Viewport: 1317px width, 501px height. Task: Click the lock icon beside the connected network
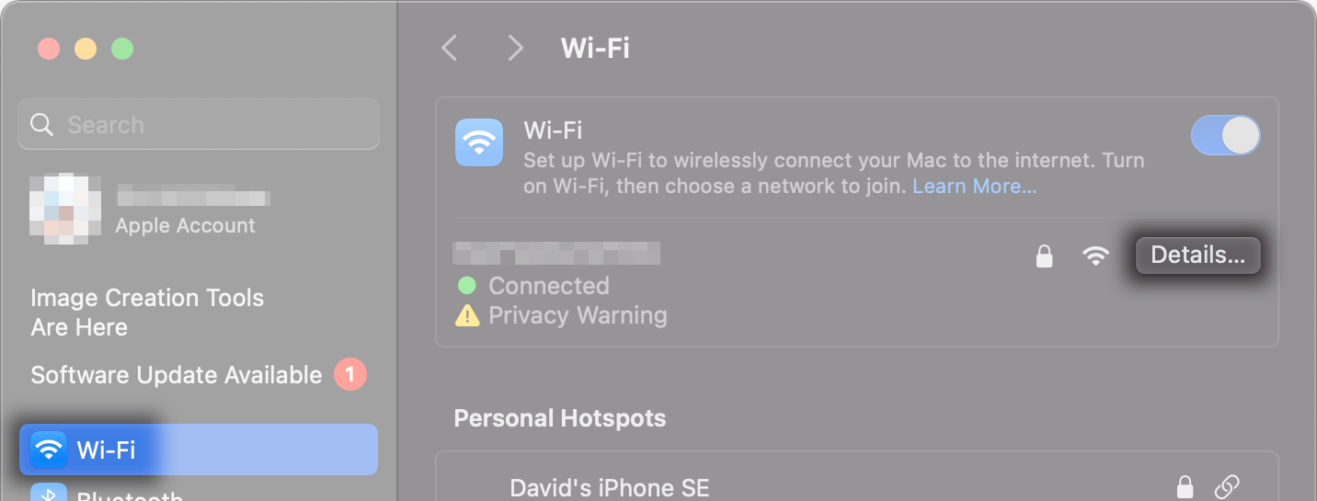click(1044, 256)
